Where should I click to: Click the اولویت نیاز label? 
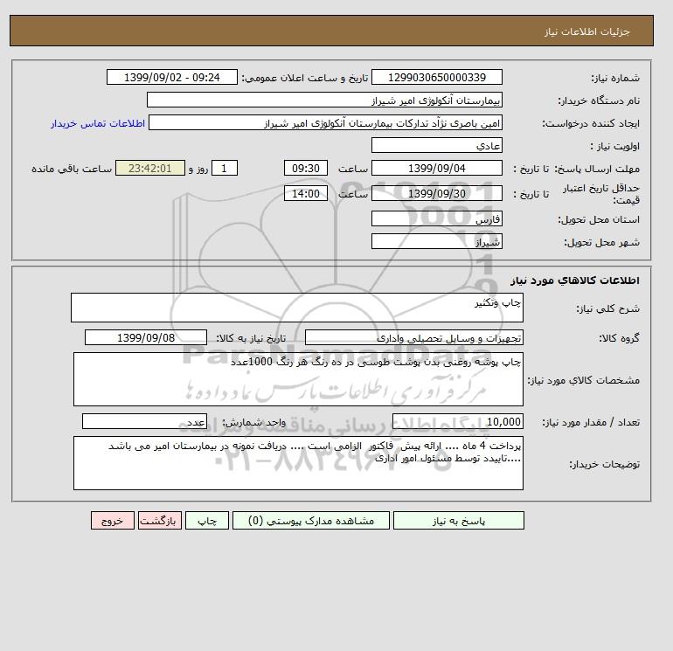[x=615, y=146]
